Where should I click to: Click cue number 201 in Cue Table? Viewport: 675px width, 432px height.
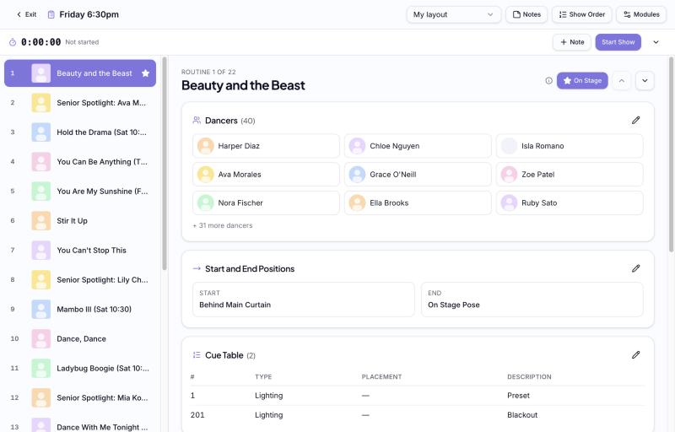click(x=197, y=415)
